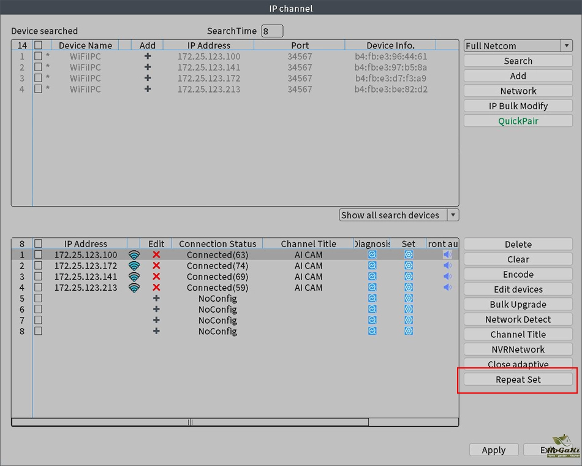This screenshot has width=582, height=466.
Task: Delete channel 1 using its red X icon
Action: (x=156, y=255)
